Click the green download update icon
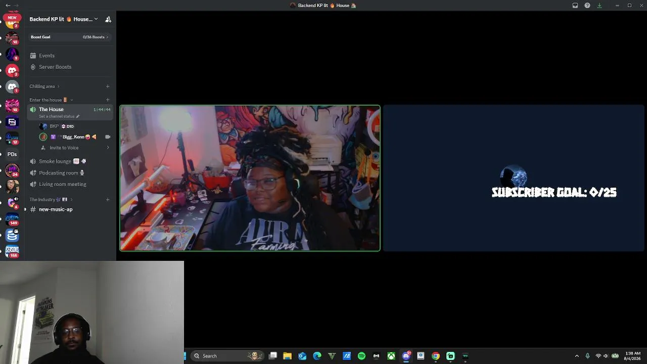Viewport: 647px width, 364px height. point(599,6)
